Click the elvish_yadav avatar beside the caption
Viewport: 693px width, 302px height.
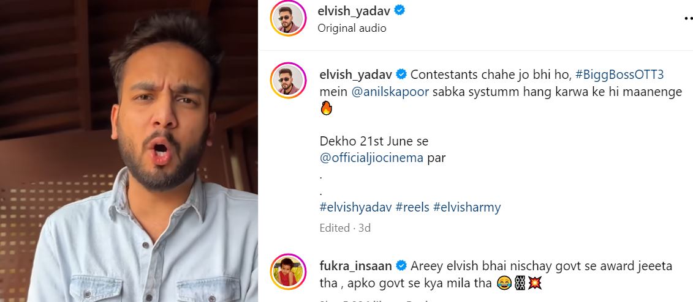(288, 80)
